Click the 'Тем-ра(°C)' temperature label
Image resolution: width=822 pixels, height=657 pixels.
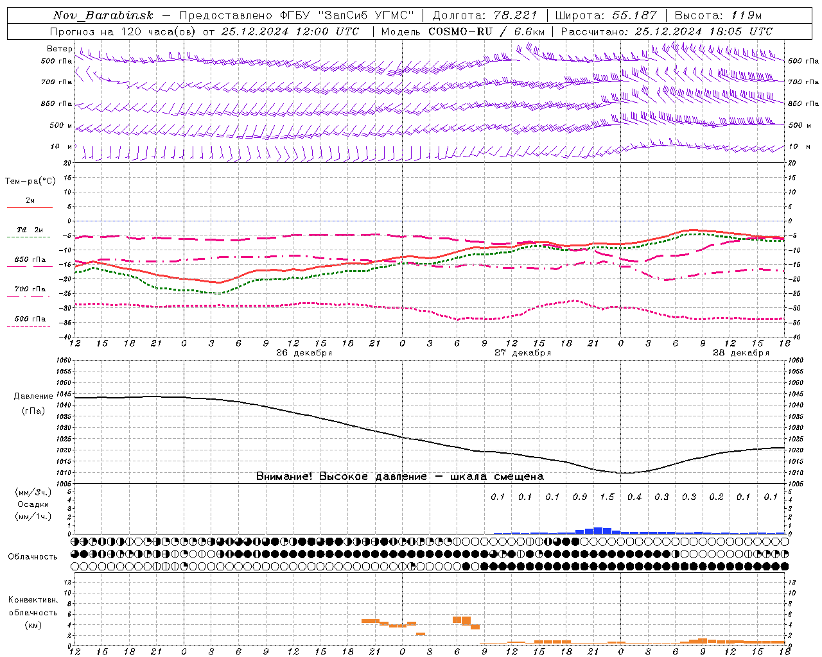coord(30,182)
